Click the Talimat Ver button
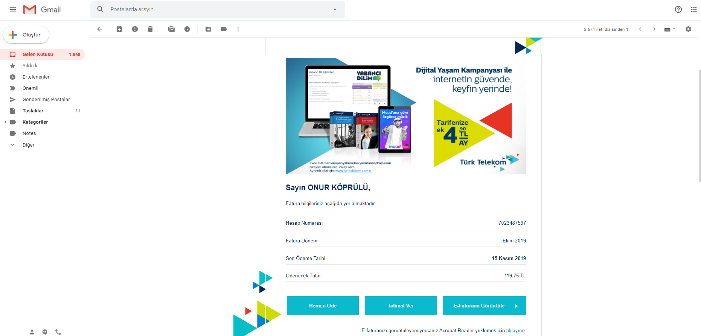Viewport: 701px width, 336px height. coord(401,306)
